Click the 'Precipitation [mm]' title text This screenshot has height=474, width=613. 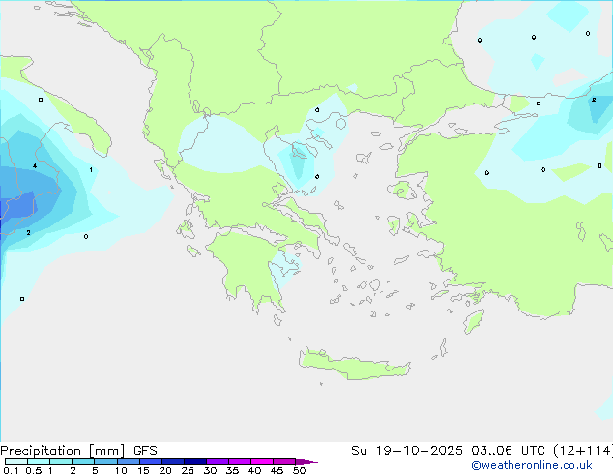click(x=63, y=451)
